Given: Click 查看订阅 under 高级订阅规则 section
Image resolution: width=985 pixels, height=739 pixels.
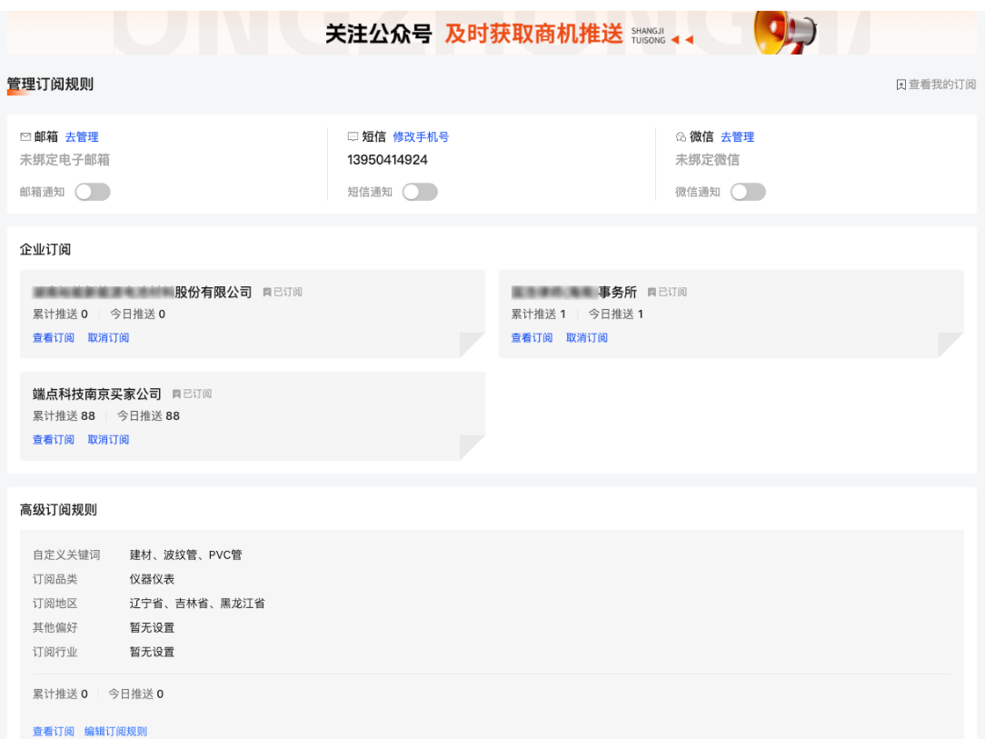Looking at the screenshot, I should coord(52,731).
